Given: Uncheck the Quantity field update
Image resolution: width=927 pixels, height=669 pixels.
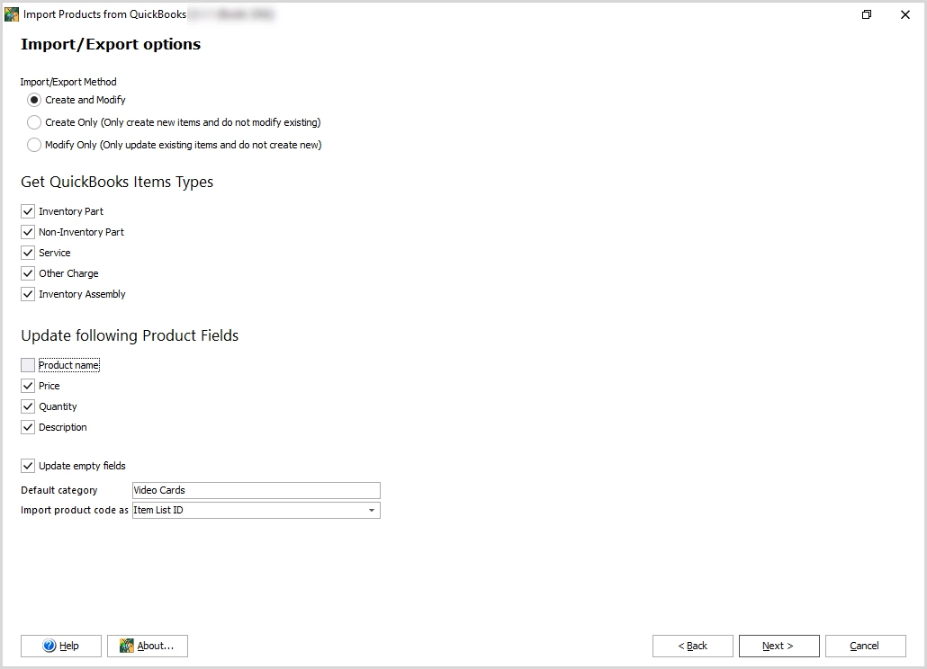Looking at the screenshot, I should click(28, 406).
